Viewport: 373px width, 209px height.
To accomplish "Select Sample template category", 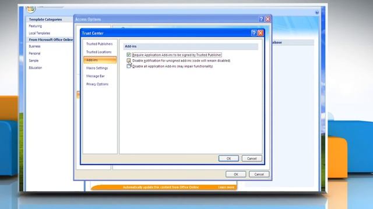I will pyautogui.click(x=34, y=60).
